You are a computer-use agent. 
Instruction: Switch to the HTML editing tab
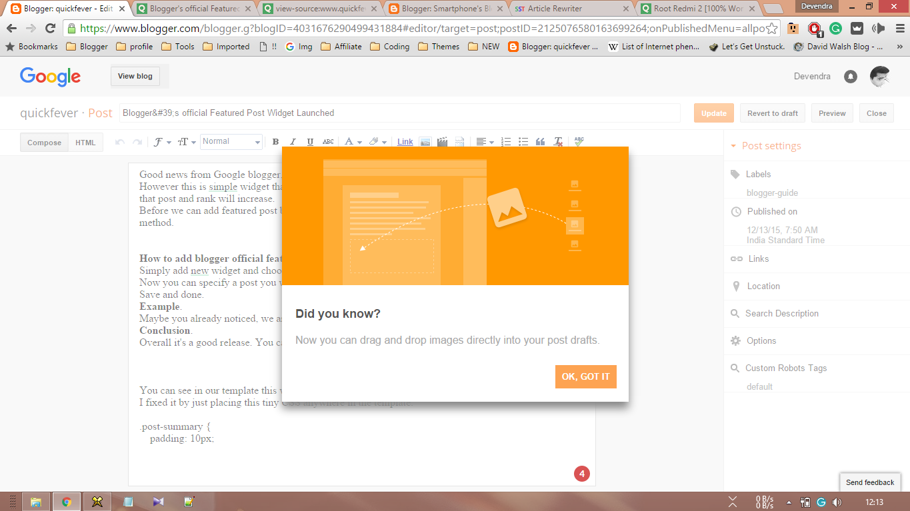85,142
